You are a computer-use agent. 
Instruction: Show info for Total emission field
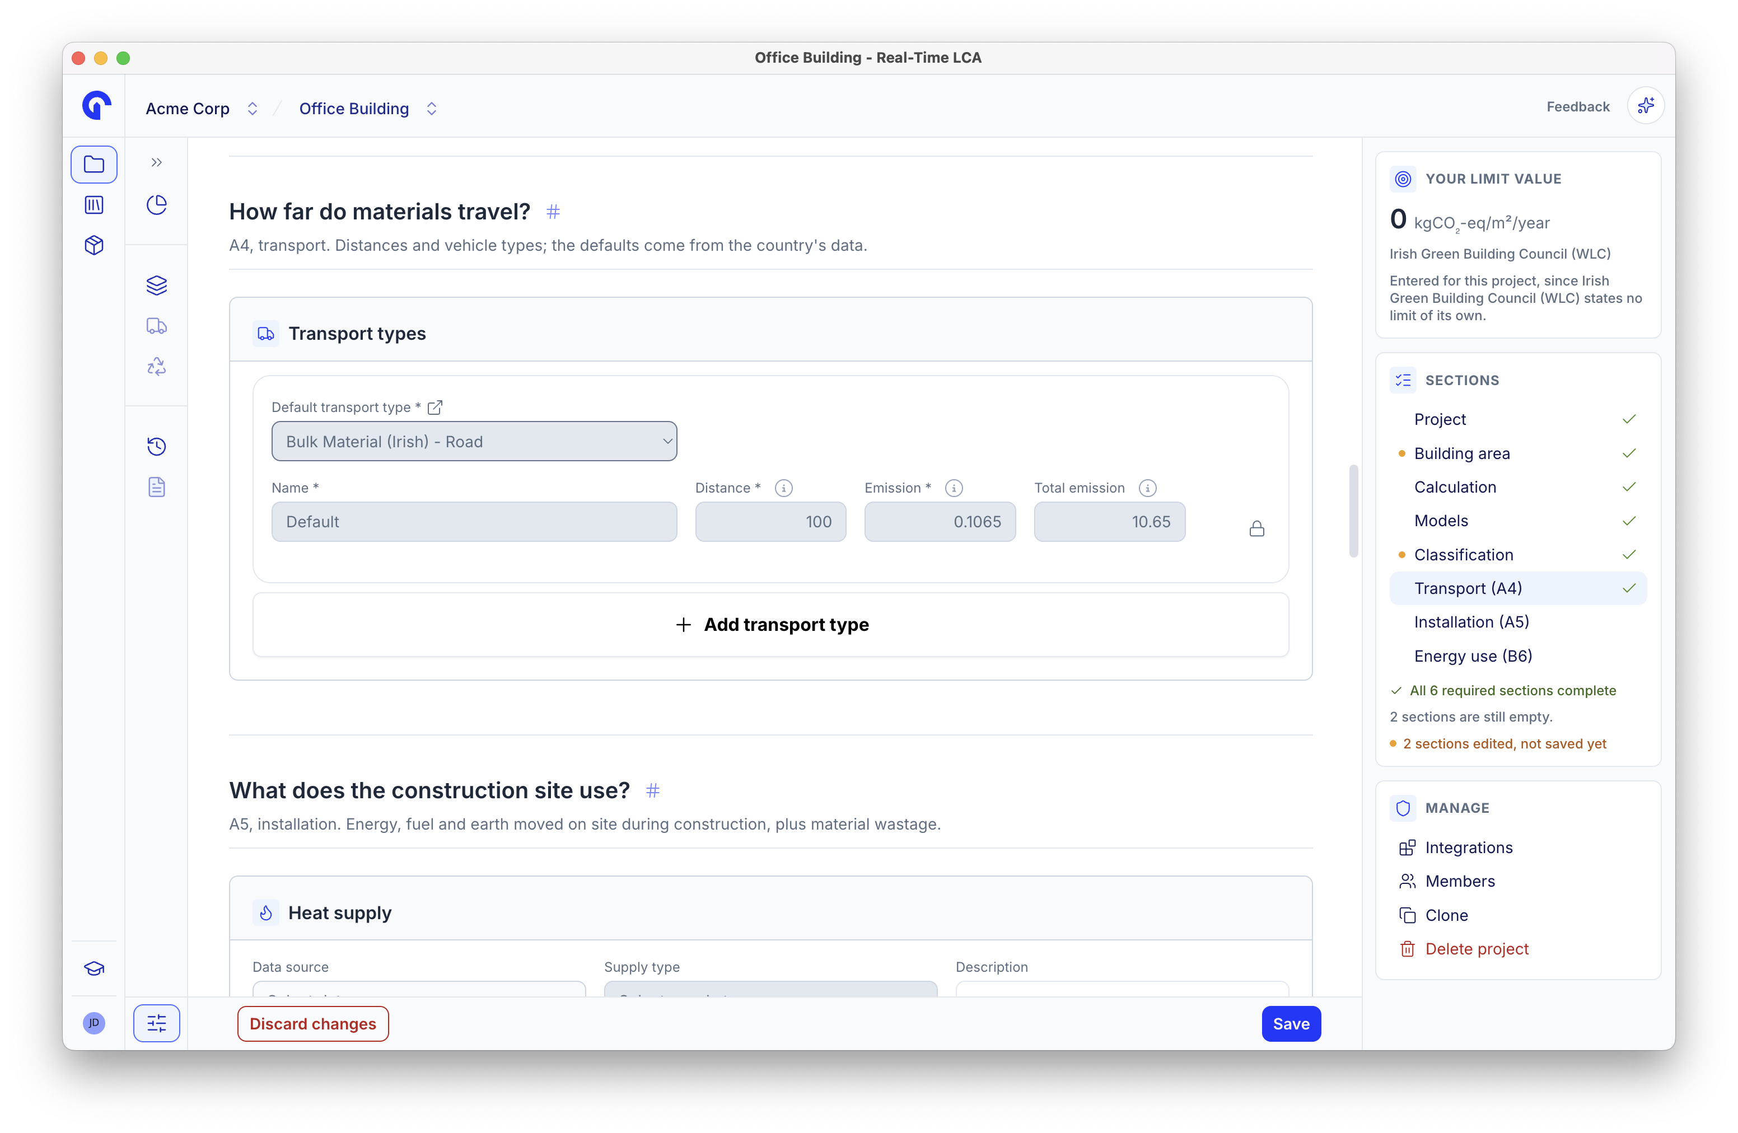1147,488
